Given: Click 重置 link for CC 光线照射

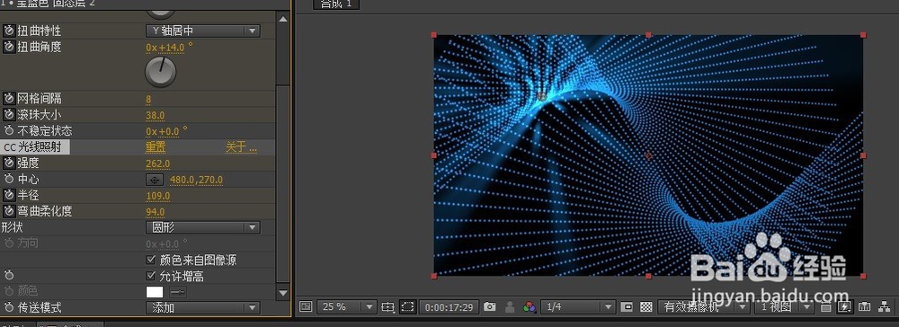Looking at the screenshot, I should coord(156,147).
